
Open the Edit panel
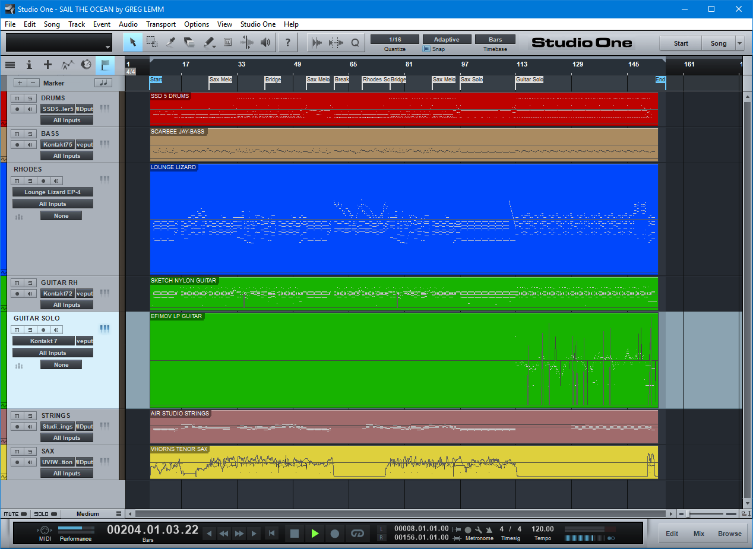coord(672,534)
